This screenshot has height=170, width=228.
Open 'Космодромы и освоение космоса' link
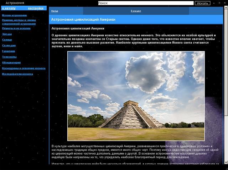pyautogui.click(x=24, y=68)
